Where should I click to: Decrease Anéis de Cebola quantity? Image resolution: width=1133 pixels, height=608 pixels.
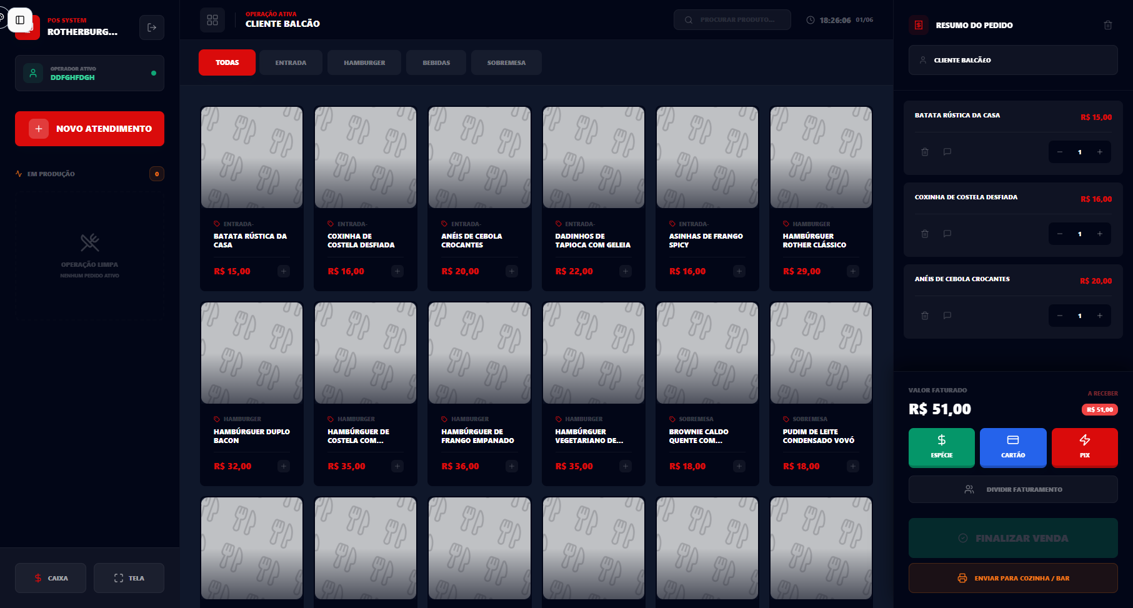[1060, 316]
